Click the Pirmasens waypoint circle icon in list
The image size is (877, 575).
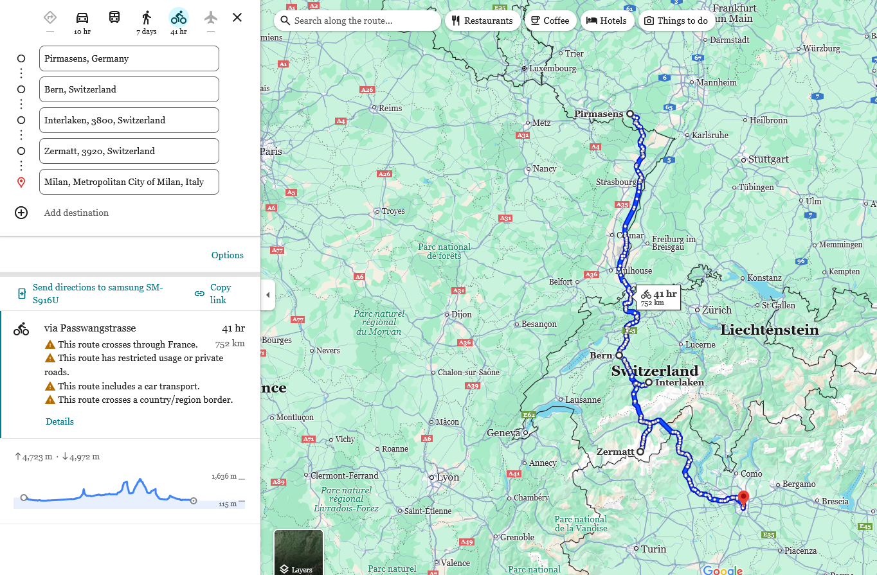click(21, 58)
